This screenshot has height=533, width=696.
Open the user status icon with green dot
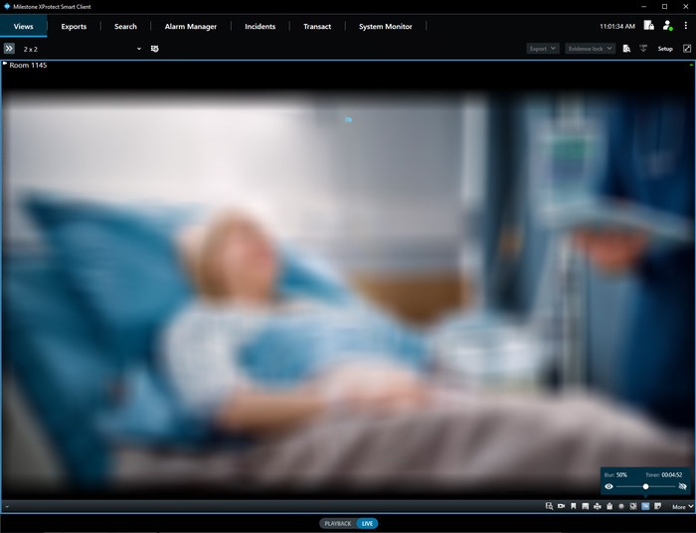coord(667,25)
